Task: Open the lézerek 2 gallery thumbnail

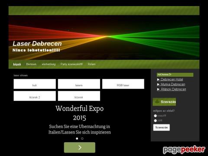Action: click(x=35, y=96)
